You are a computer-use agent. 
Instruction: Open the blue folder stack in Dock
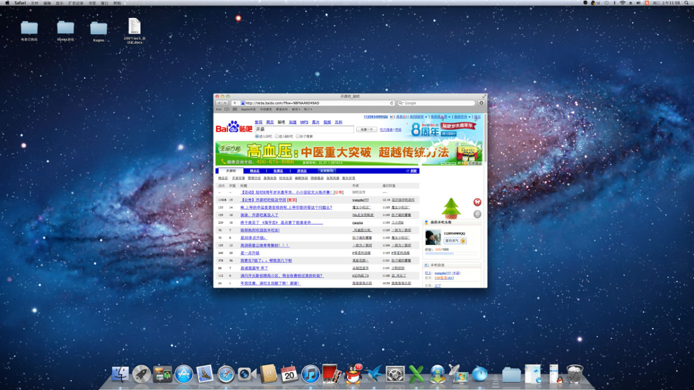(x=511, y=374)
